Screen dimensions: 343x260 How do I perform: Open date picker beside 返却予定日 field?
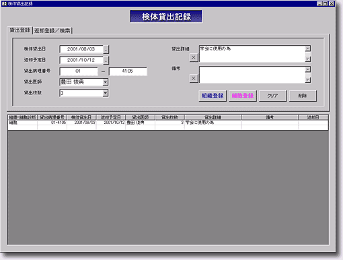click(x=106, y=60)
